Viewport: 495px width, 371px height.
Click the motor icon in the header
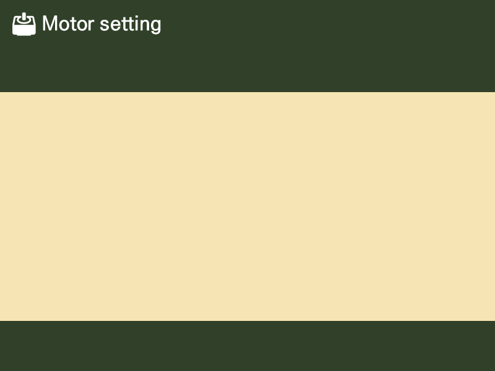(x=24, y=24)
